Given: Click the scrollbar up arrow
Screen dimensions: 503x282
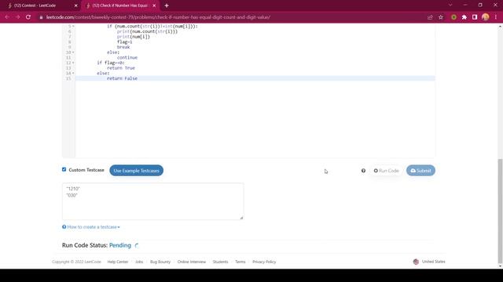Looking at the screenshot, I should (500, 27).
